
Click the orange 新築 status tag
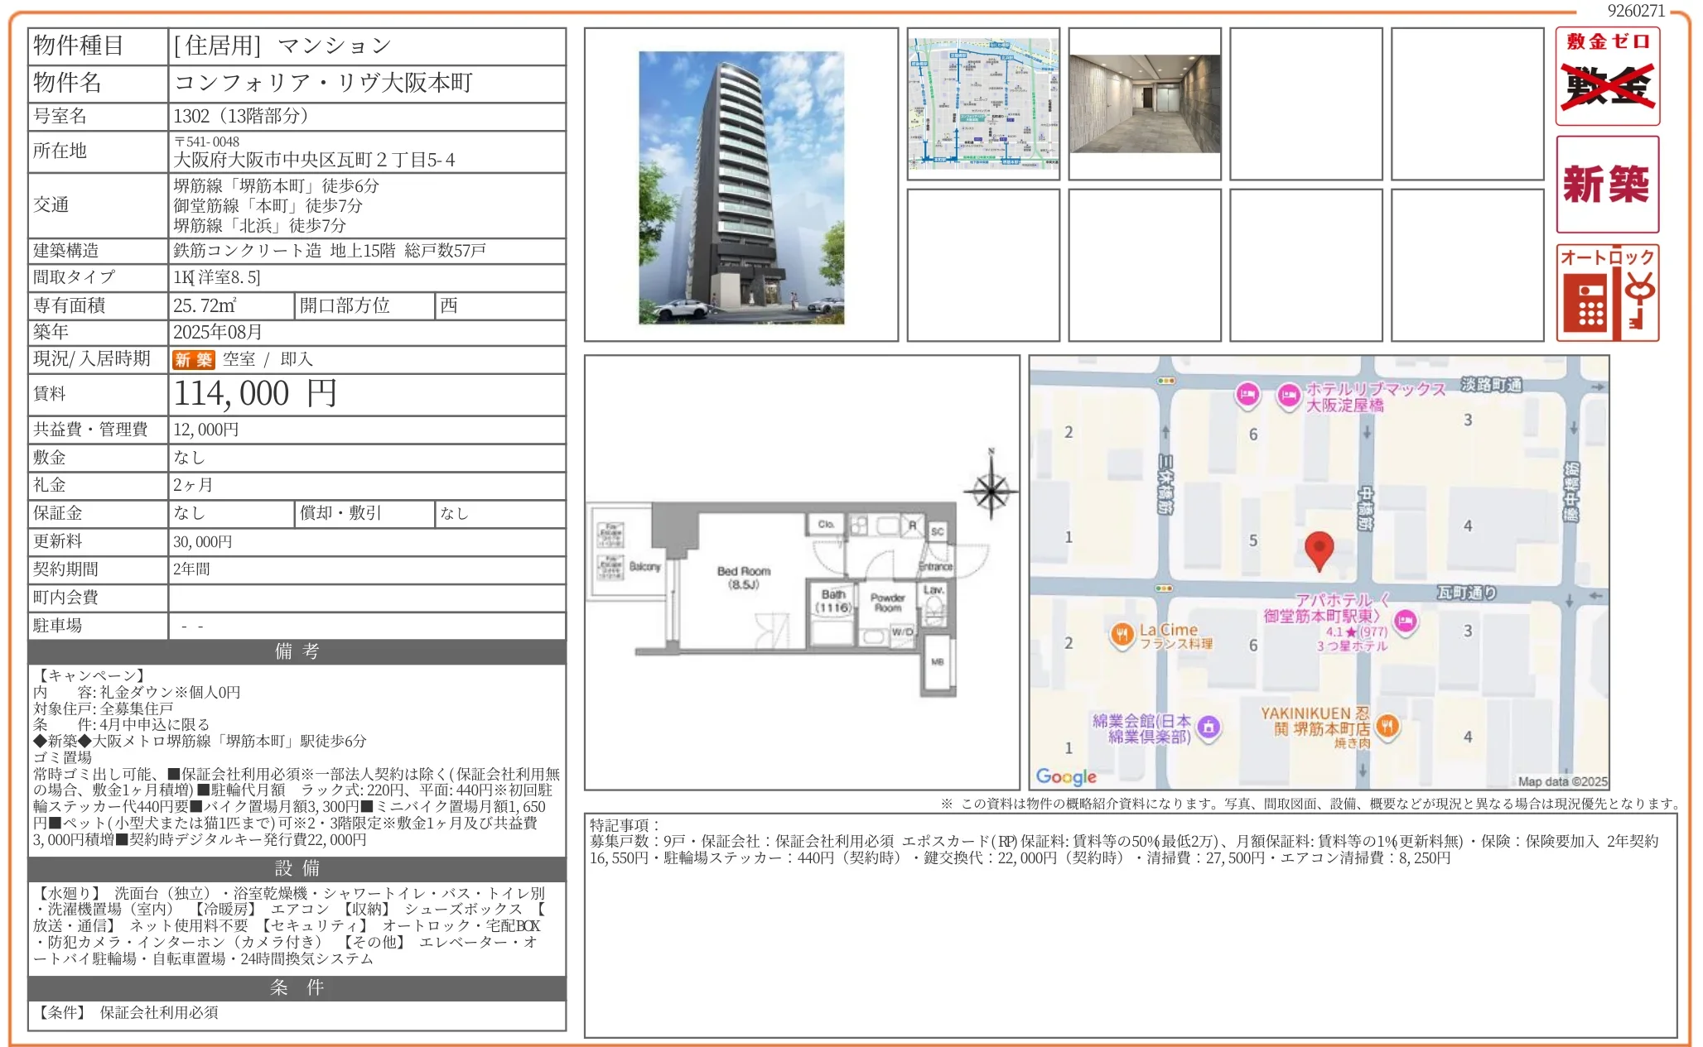point(193,359)
